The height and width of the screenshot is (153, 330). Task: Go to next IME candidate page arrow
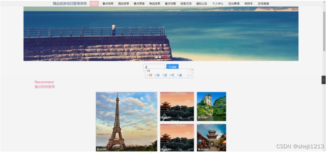pos(188,76)
